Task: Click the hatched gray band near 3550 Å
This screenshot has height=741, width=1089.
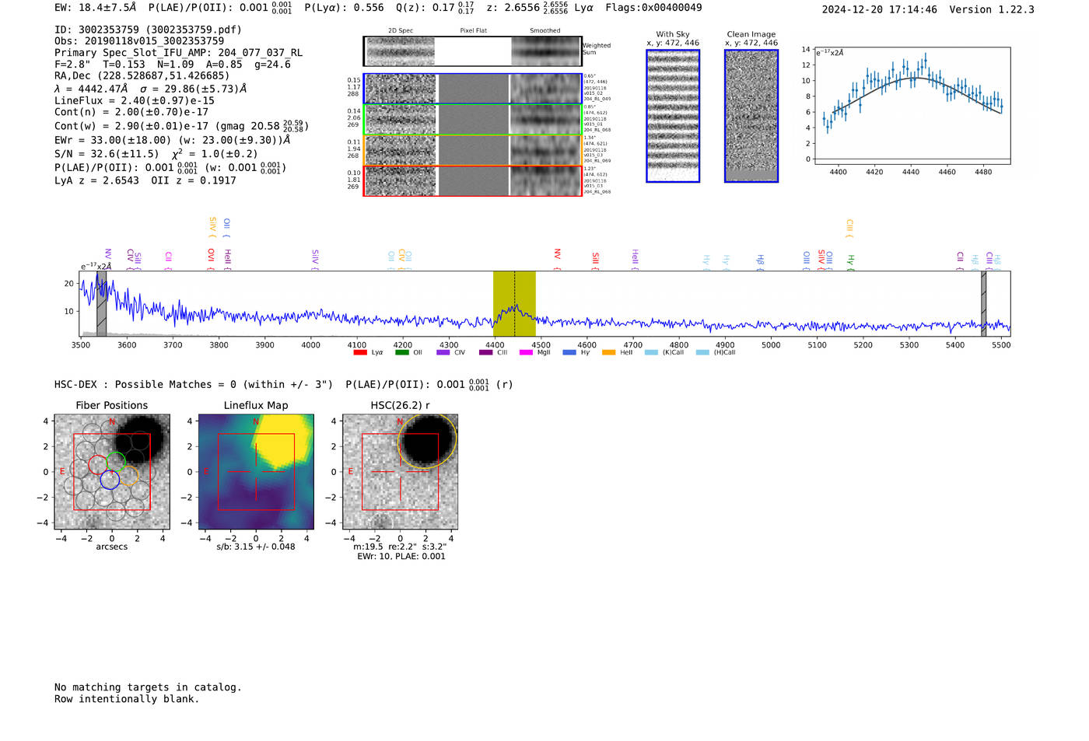Action: (101, 303)
